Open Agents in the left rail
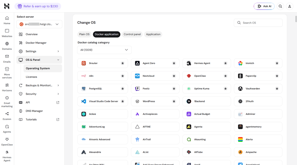The width and height of the screenshot is (297, 165). tap(7, 129)
